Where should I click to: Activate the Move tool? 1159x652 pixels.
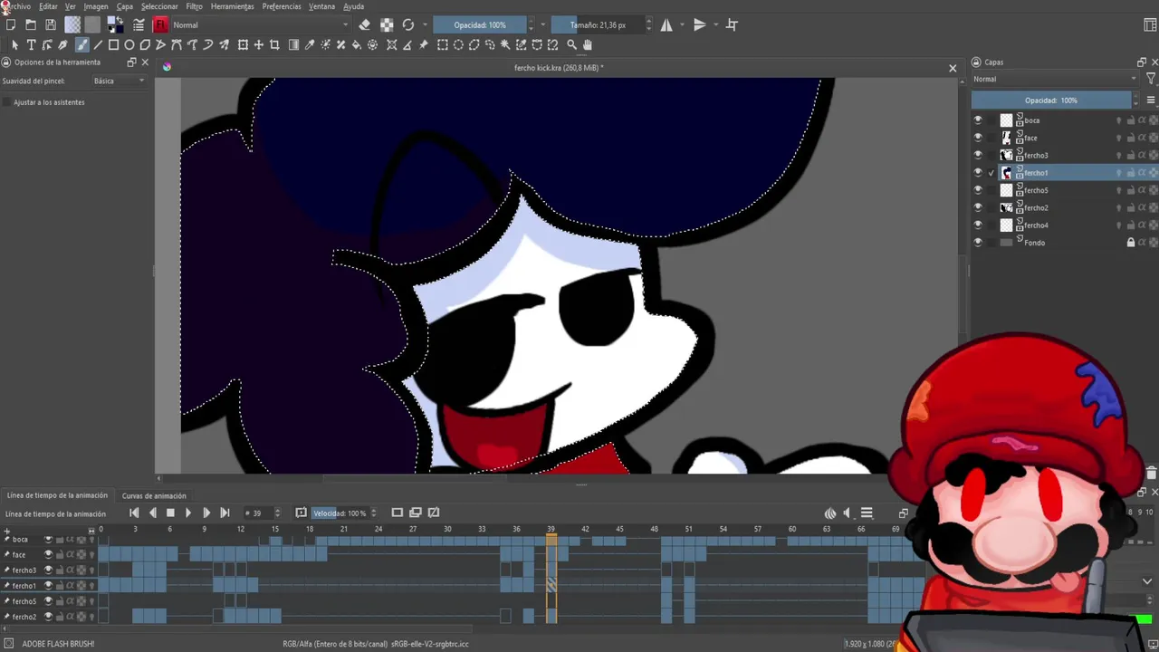point(258,44)
